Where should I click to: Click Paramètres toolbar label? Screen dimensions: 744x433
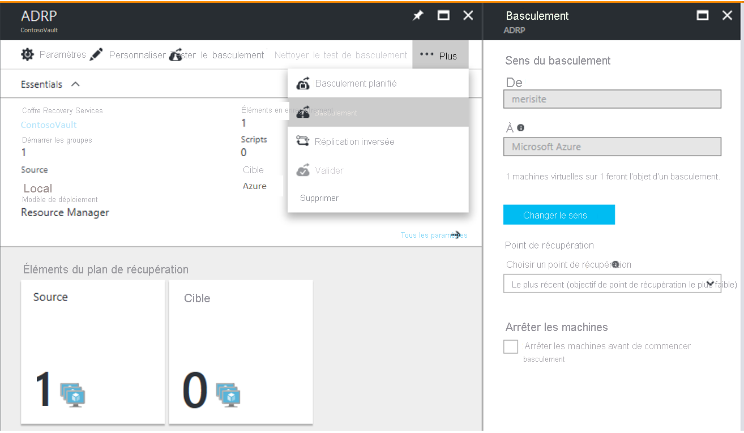pyautogui.click(x=63, y=54)
